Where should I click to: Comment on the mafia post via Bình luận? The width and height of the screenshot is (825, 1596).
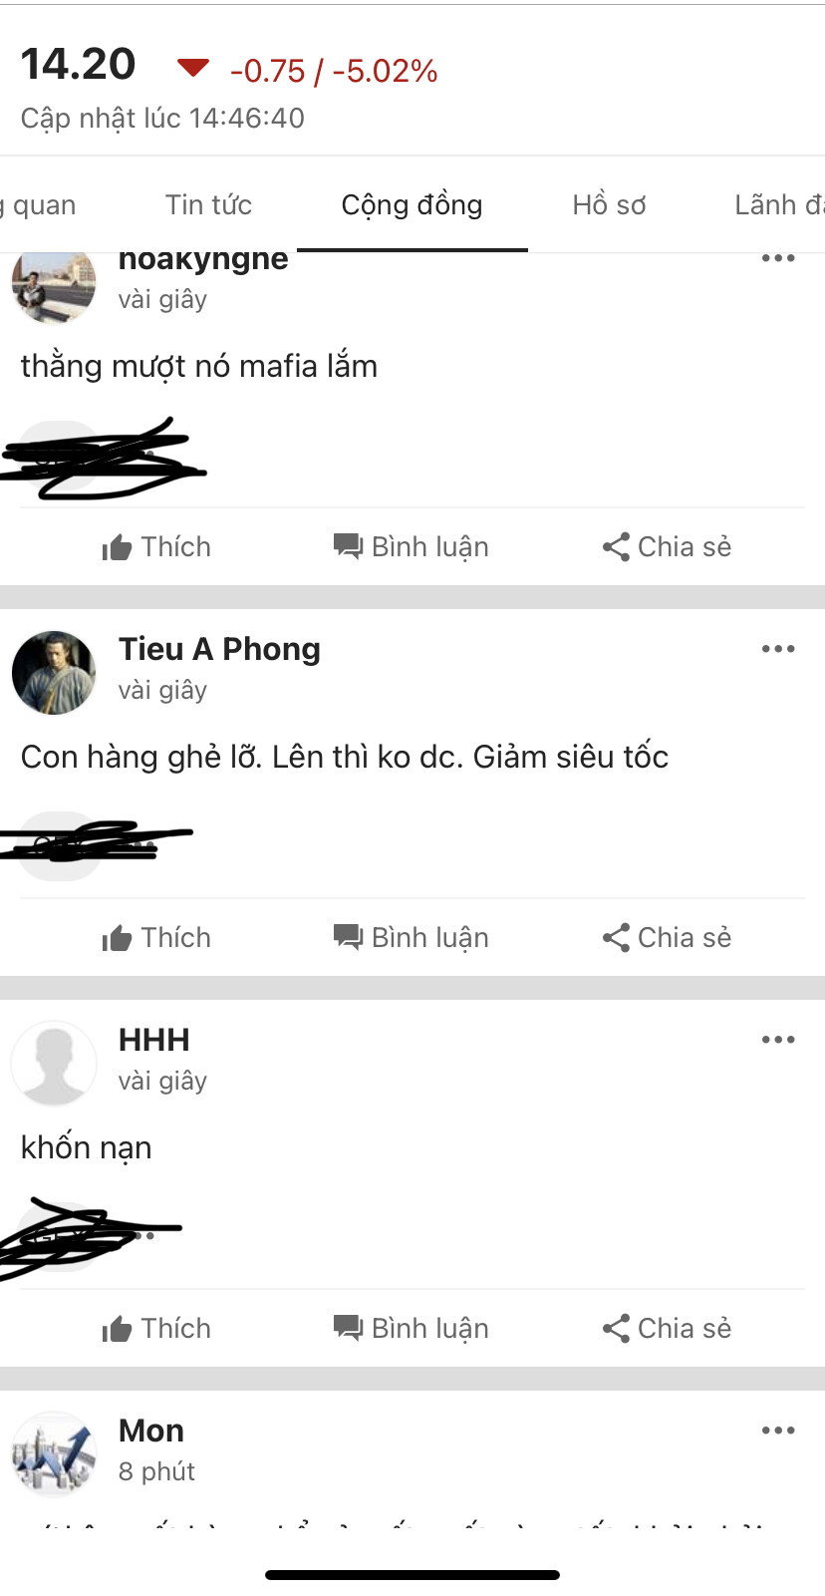pos(411,547)
